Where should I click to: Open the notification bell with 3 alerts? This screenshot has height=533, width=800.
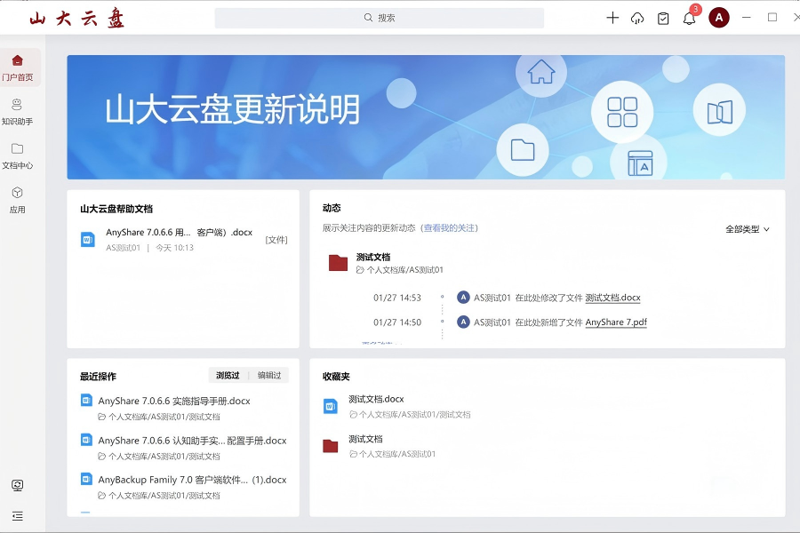690,18
